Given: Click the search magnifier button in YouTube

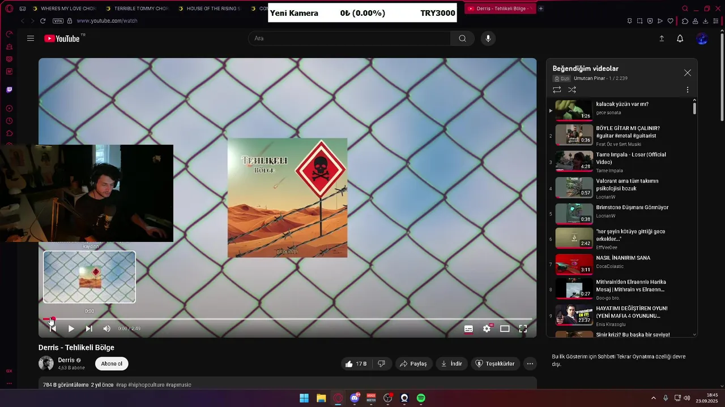Looking at the screenshot, I should pyautogui.click(x=462, y=38).
